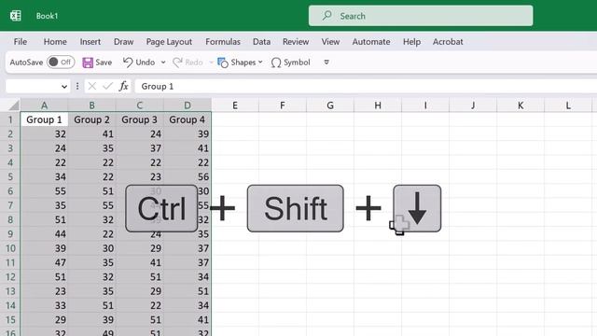This screenshot has width=597, height=336.
Task: Open the Automate tab
Action: (x=371, y=41)
